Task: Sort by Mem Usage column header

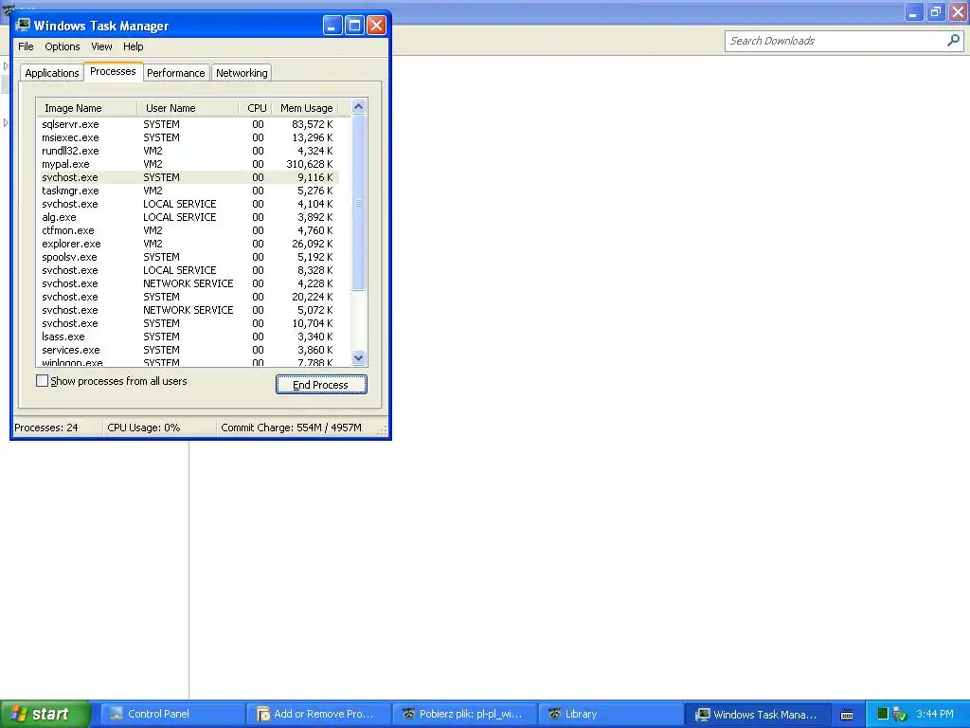Action: pyautogui.click(x=306, y=108)
